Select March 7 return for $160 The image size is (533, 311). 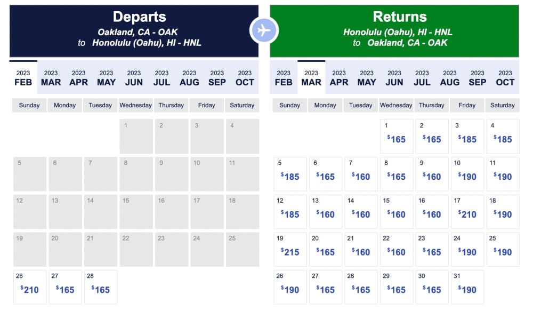click(x=361, y=174)
